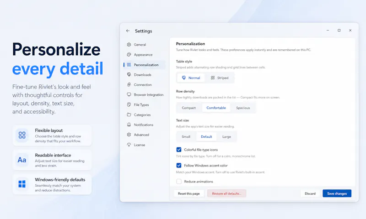Open Browser Integration settings
The image size is (366, 219).
(x=144, y=94)
